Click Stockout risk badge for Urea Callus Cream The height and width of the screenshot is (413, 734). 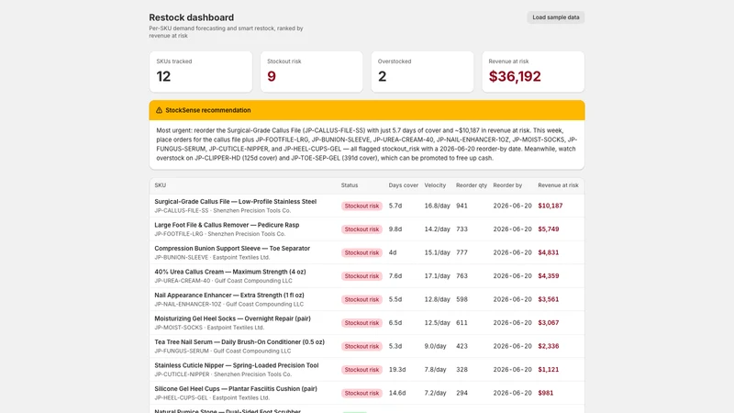361,276
